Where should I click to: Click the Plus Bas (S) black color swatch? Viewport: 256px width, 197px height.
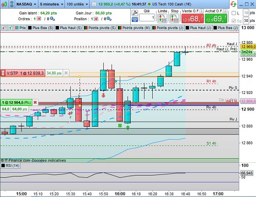tap(30, 28)
